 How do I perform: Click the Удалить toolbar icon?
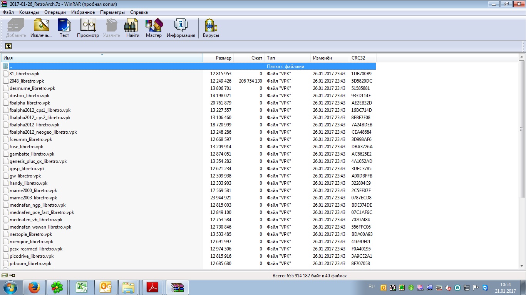[x=112, y=28]
